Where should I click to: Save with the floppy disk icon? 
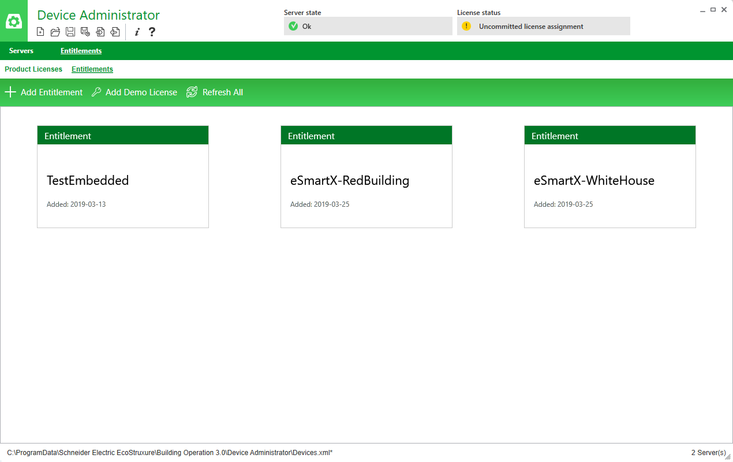click(70, 32)
